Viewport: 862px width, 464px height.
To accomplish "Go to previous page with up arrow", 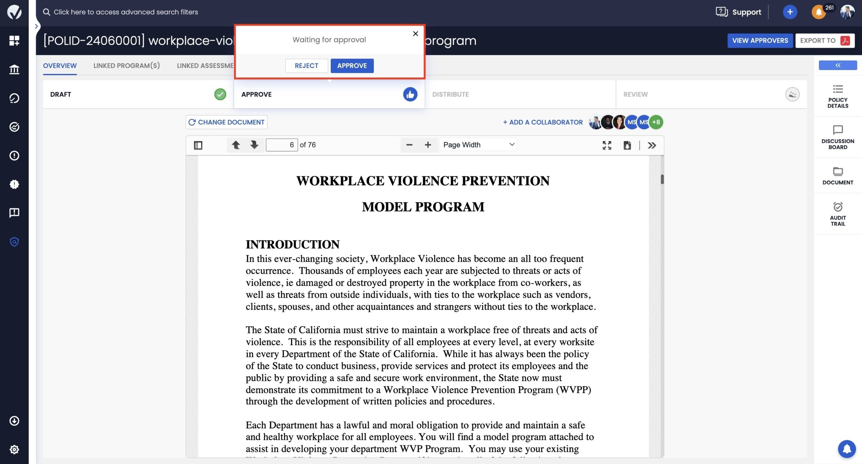I will coord(236,145).
